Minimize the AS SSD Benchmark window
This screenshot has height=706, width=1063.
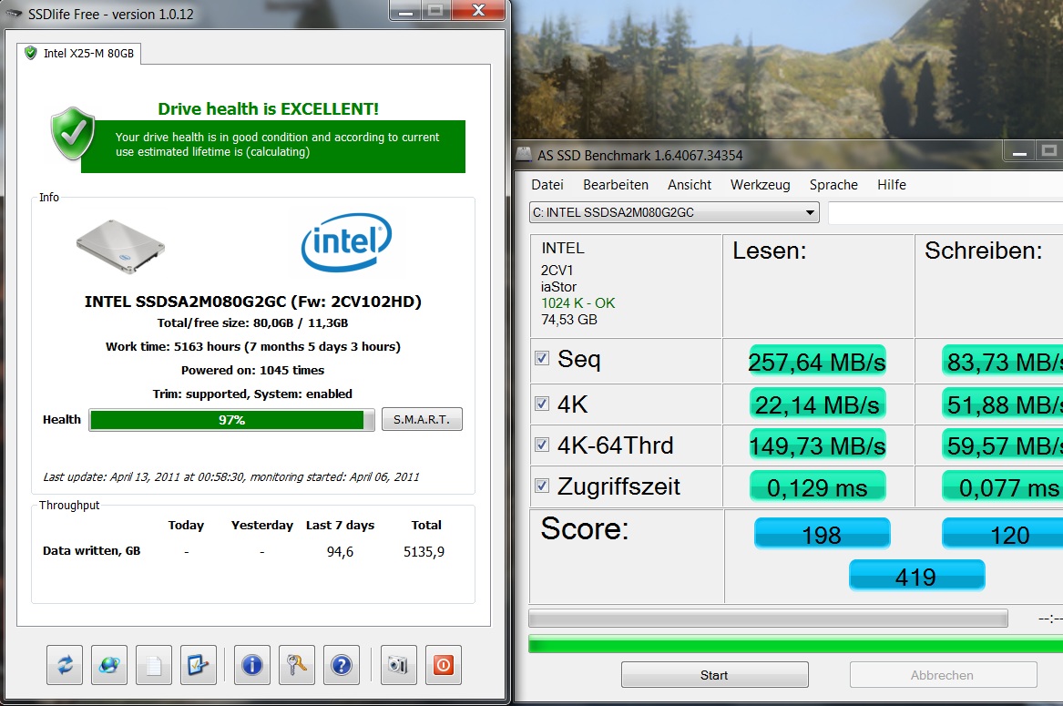click(1019, 152)
